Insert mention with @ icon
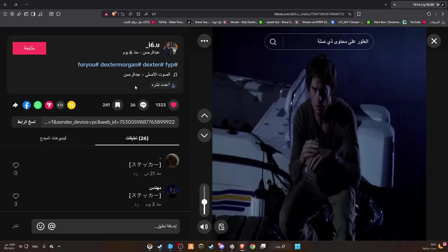This screenshot has width=448, height=252. (x=51, y=226)
